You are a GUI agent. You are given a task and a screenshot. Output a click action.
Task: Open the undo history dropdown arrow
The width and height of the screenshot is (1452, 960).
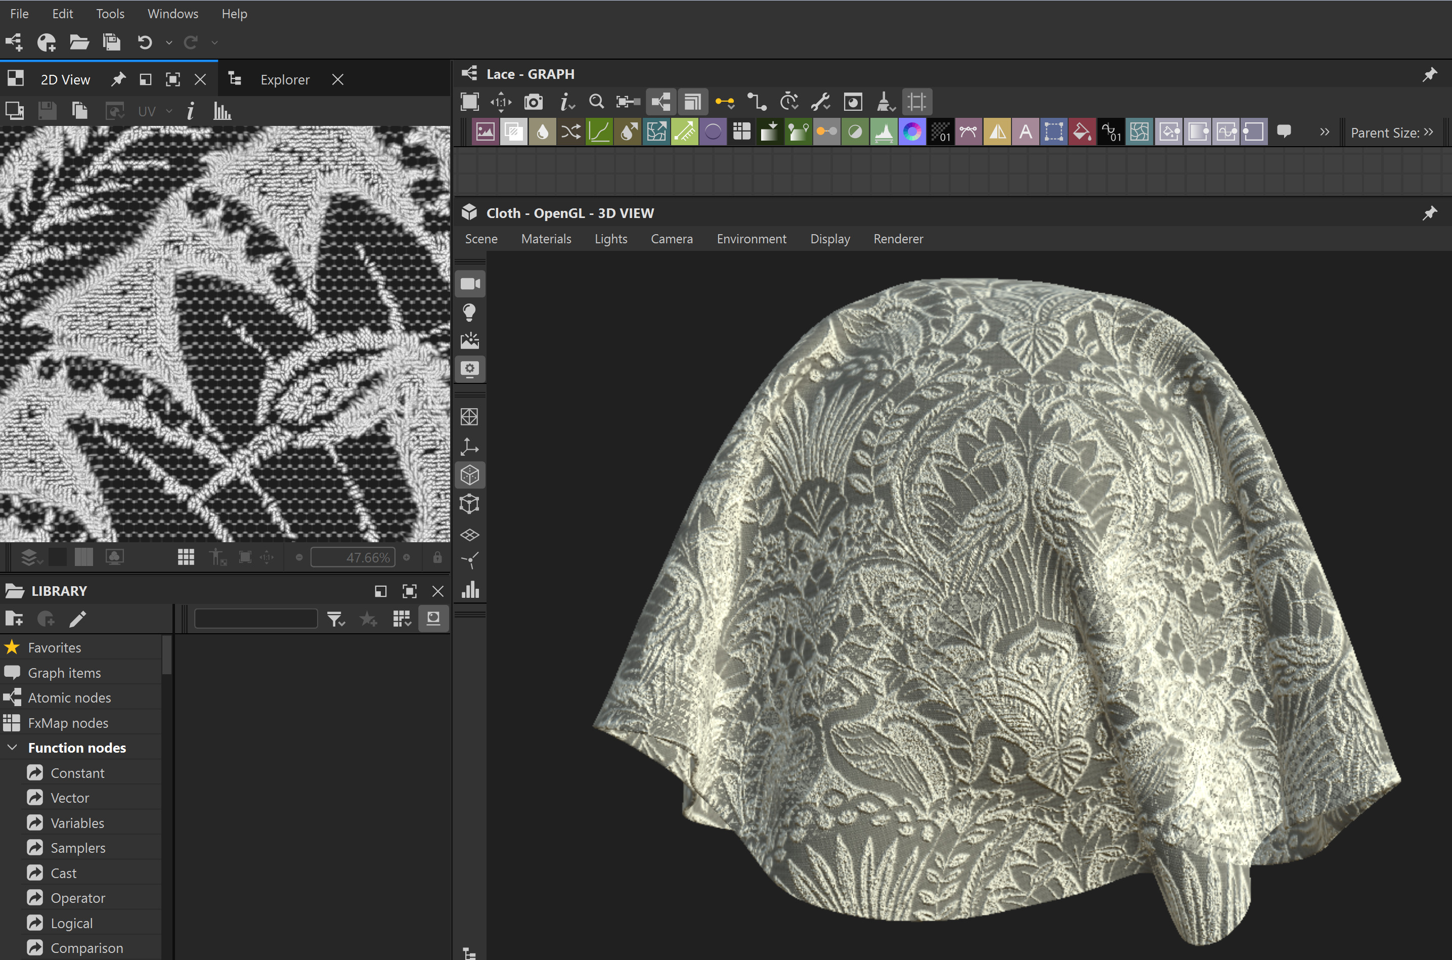click(169, 42)
